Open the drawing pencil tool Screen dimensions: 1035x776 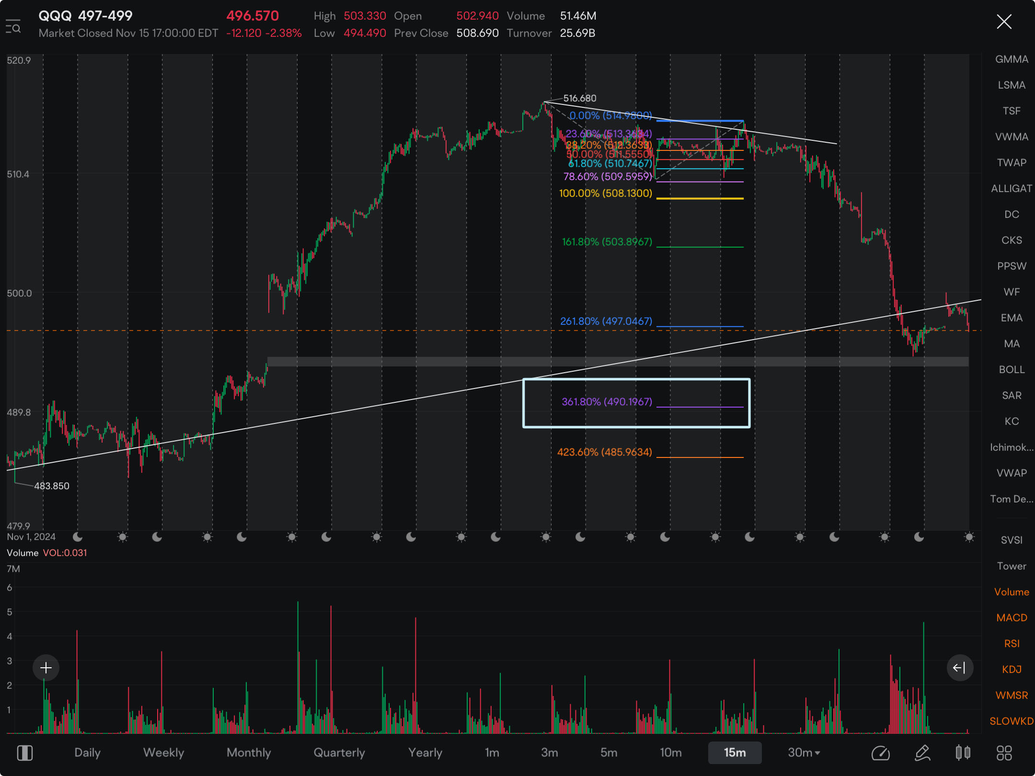922,753
